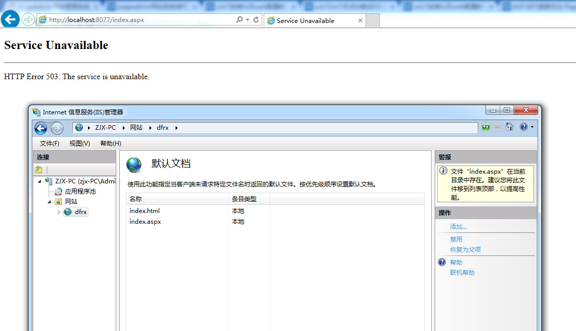
Task: Click the refresh icon in the address bar
Action: pos(256,20)
